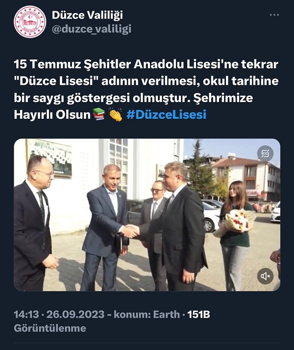Click the man with glasses on the left
The image size is (294, 350).
pyautogui.click(x=33, y=223)
